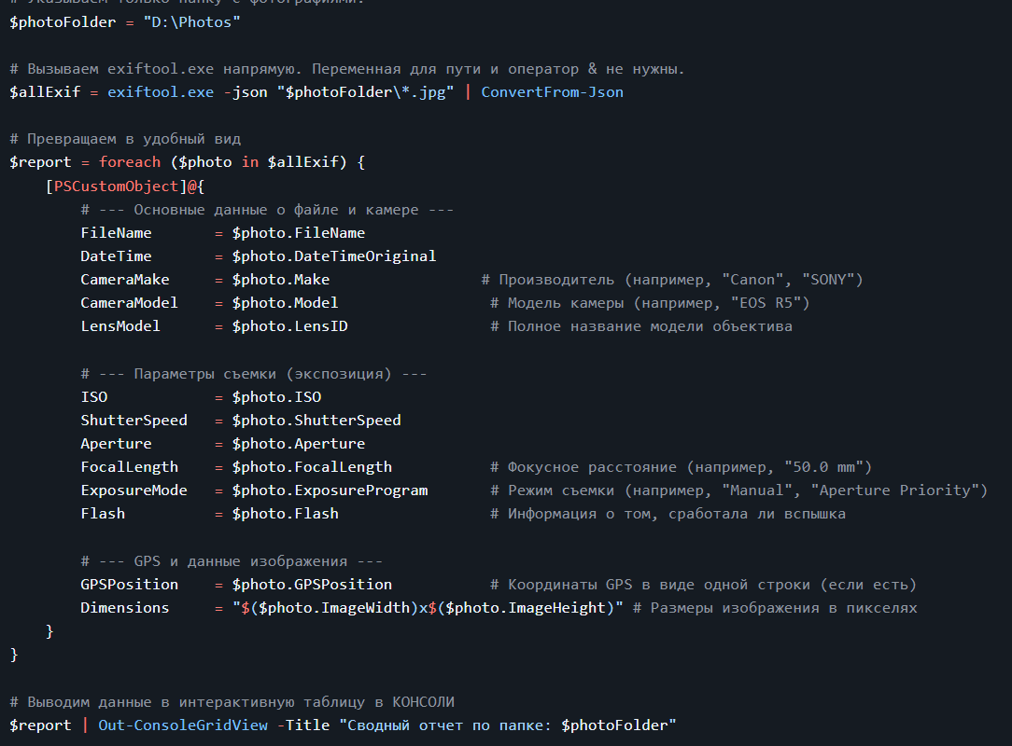Click the exiftool.exe command name
The width and height of the screenshot is (1012, 746).
click(x=161, y=91)
